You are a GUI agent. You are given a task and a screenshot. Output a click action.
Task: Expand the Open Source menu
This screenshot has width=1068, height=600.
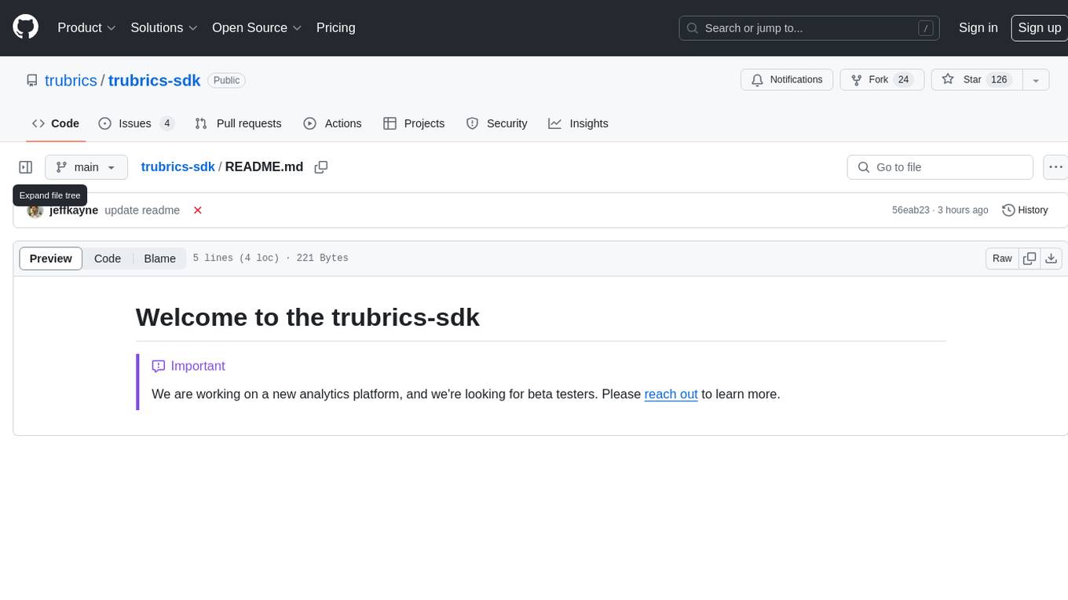point(257,27)
